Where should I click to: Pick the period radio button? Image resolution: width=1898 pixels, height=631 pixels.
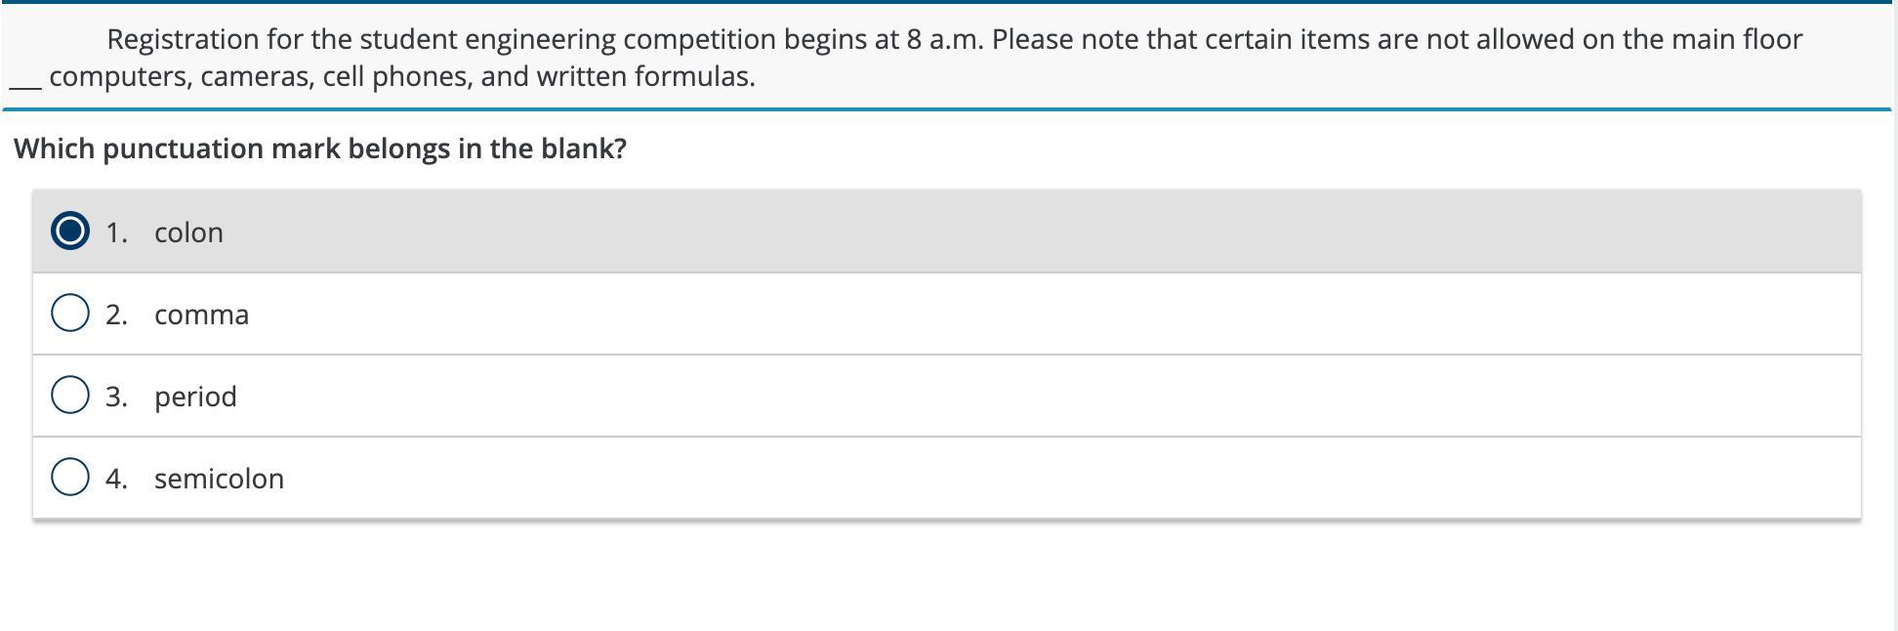tap(69, 396)
